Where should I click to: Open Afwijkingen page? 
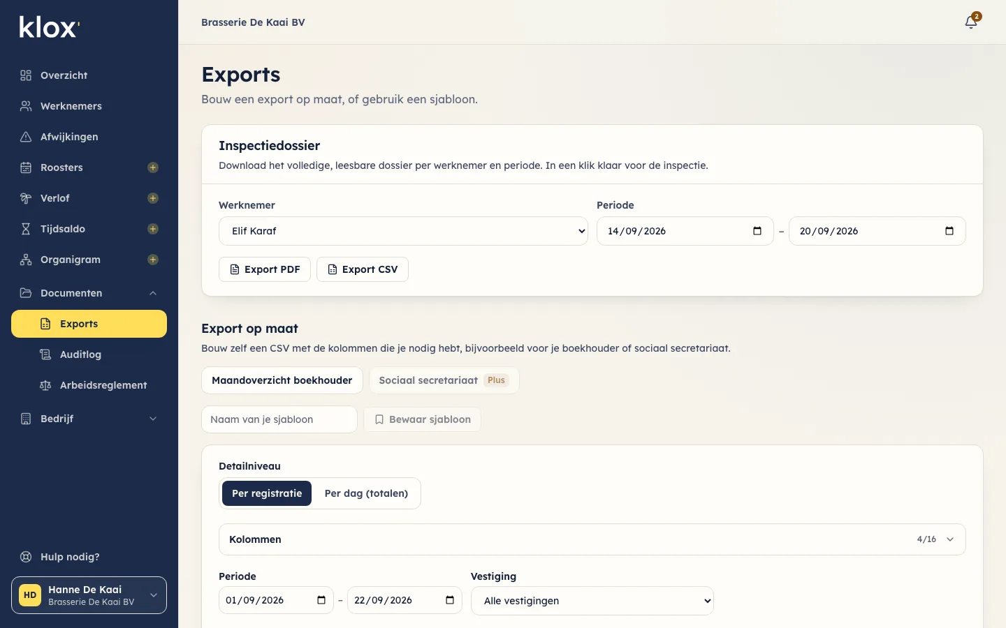pos(89,137)
